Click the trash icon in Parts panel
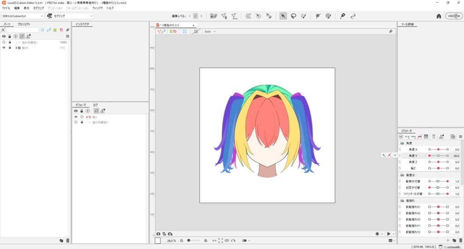464x249 pixels. point(68,240)
